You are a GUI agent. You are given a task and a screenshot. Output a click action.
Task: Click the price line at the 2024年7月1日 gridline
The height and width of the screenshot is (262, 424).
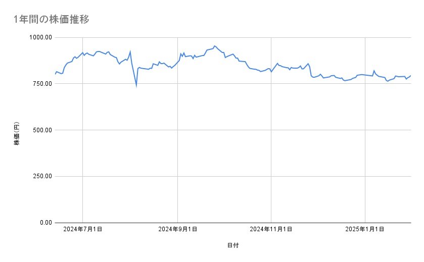tap(83, 53)
